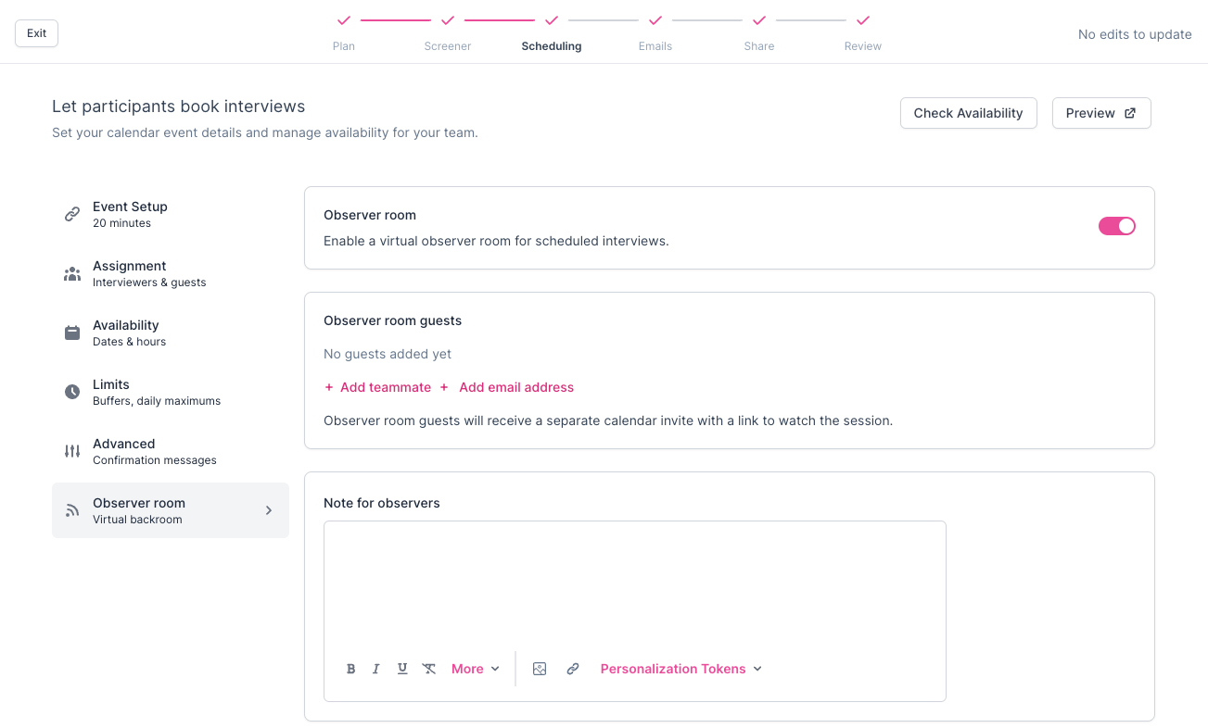The width and height of the screenshot is (1208, 728).
Task: Click the Observer room chevron arrow
Action: [269, 510]
